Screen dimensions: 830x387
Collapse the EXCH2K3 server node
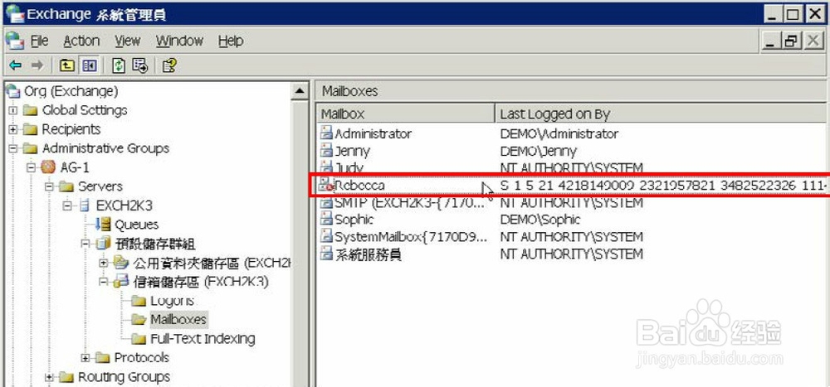pyautogui.click(x=67, y=206)
